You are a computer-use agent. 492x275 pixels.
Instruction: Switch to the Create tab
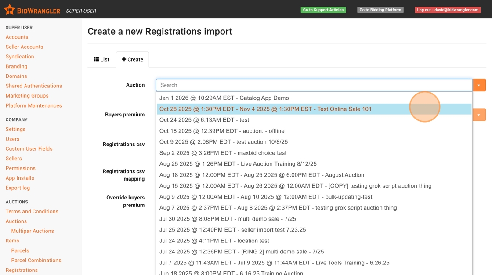(x=133, y=59)
